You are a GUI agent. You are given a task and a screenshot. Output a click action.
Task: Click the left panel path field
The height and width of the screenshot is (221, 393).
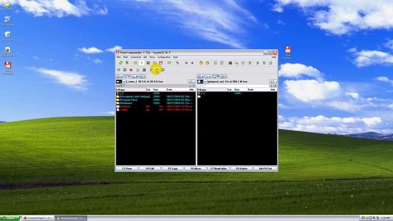152,86
